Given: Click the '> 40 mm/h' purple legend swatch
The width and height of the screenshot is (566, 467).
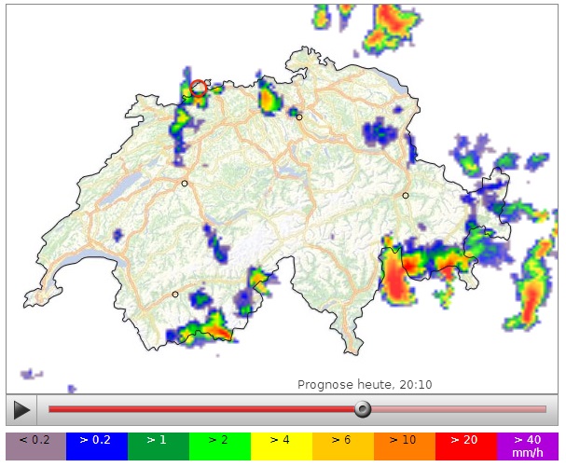Looking at the screenshot, I should [528, 446].
